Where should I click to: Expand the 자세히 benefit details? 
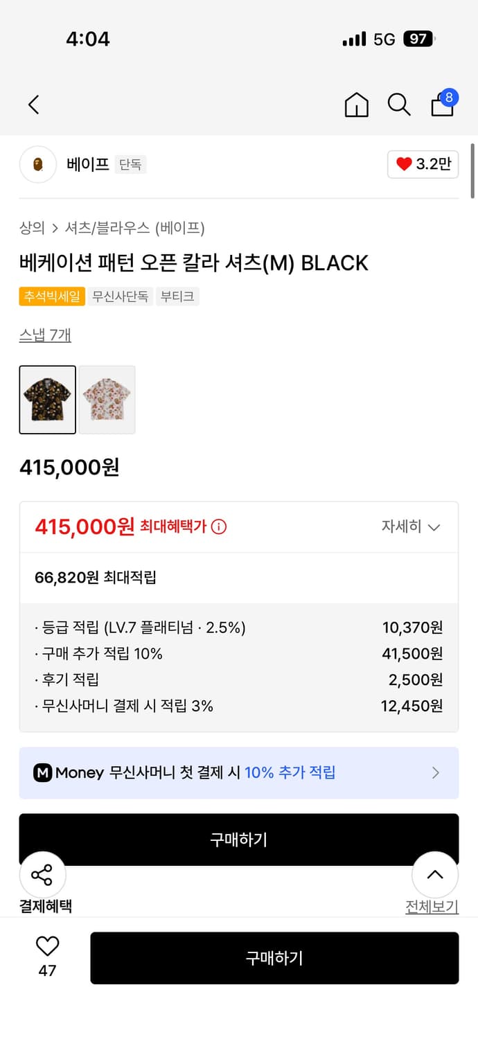point(411,527)
